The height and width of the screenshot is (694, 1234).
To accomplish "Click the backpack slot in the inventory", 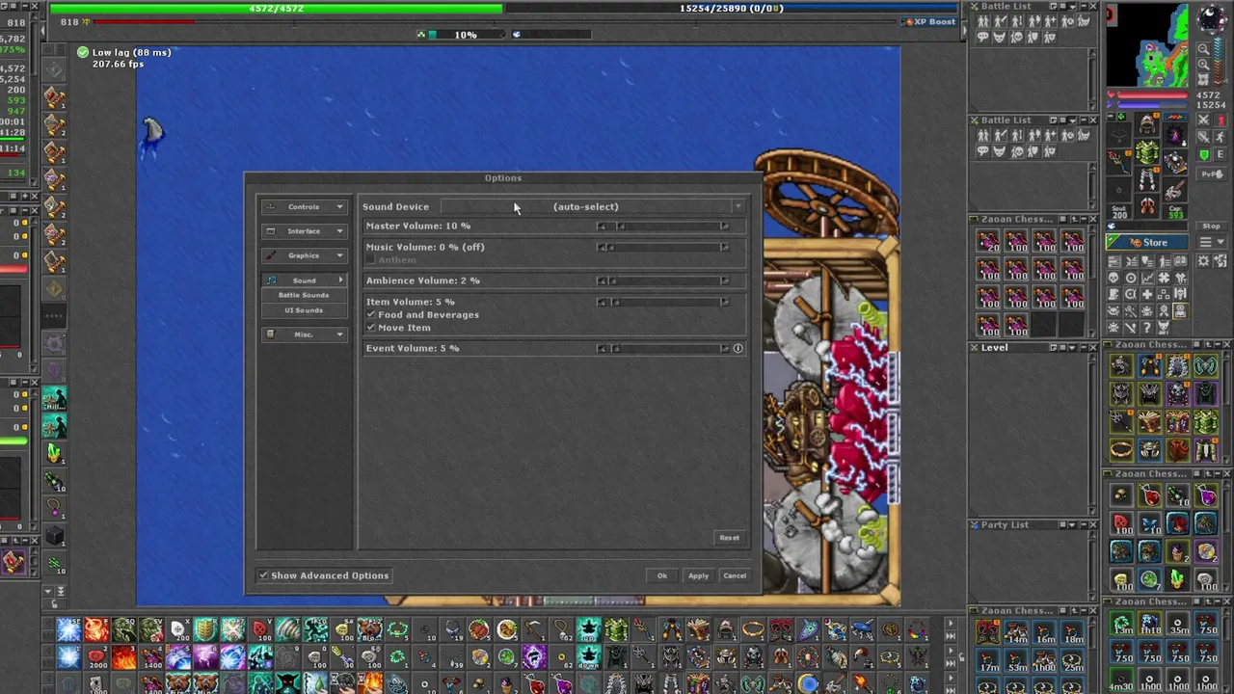I will point(1175,135).
